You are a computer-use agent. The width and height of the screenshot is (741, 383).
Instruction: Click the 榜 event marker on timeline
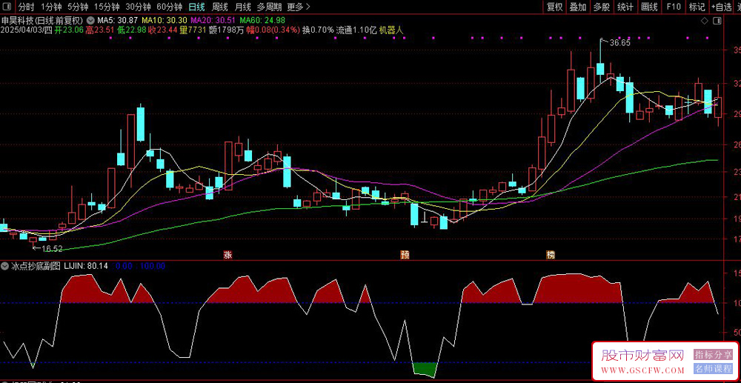(x=550, y=255)
